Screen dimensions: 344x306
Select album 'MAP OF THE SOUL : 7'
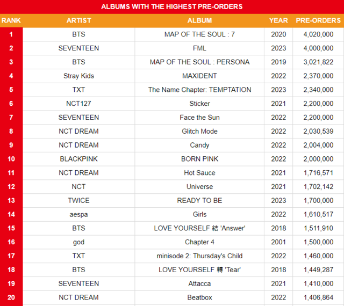tap(199, 34)
